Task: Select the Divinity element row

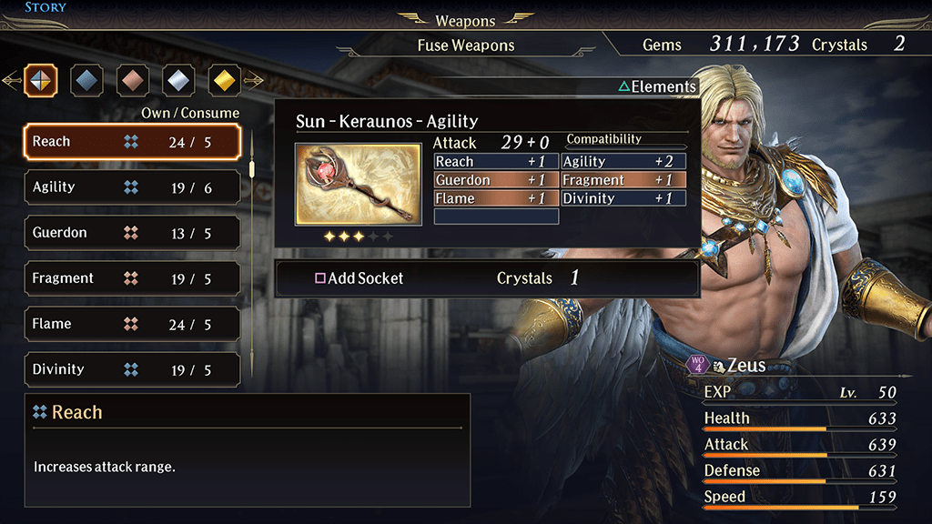Action: (132, 369)
